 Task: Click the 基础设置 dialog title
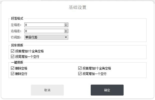point(78,7)
